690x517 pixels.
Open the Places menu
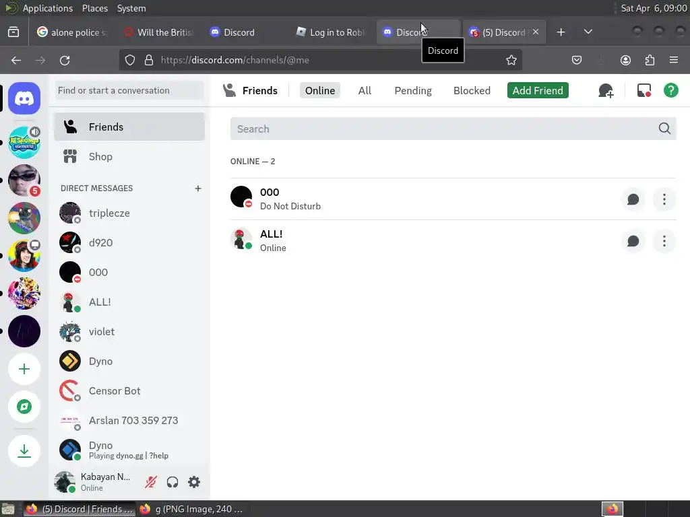coord(94,8)
